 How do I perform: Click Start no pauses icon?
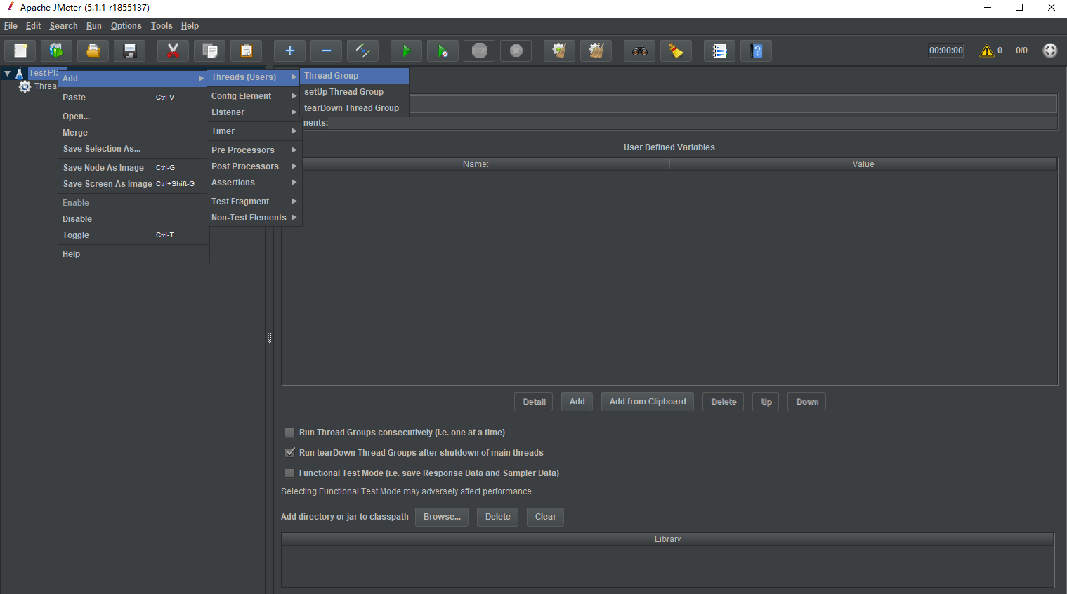pos(443,51)
